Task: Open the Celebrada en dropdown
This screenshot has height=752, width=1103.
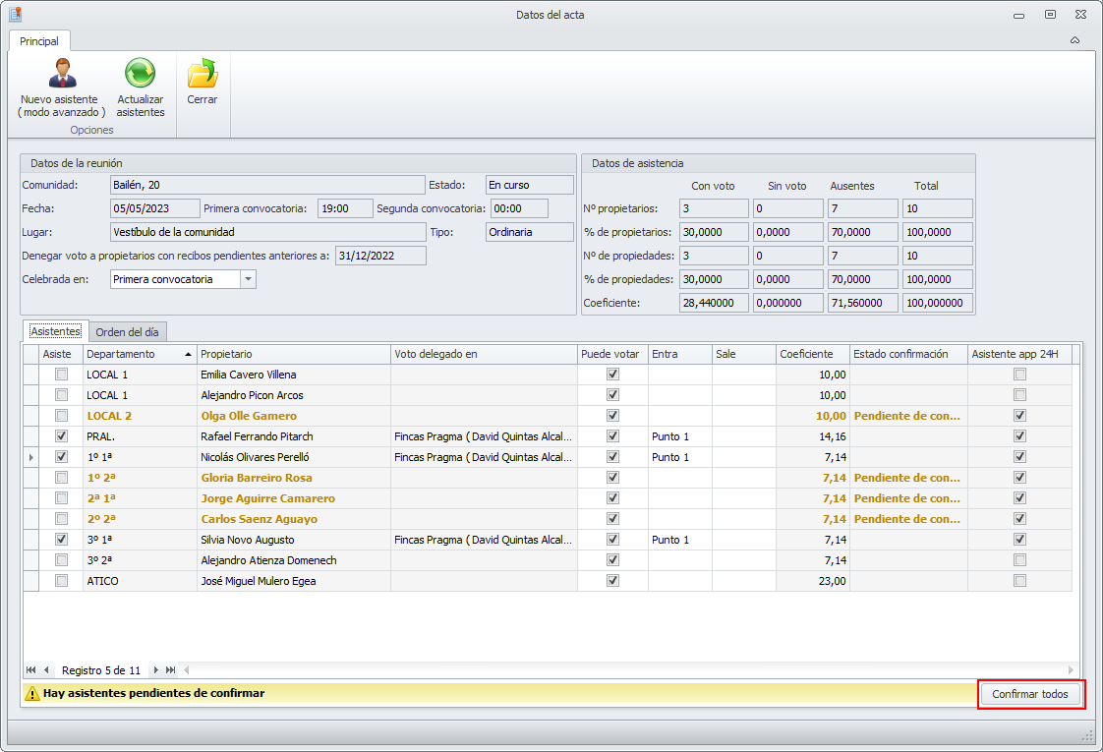Action: [x=248, y=279]
